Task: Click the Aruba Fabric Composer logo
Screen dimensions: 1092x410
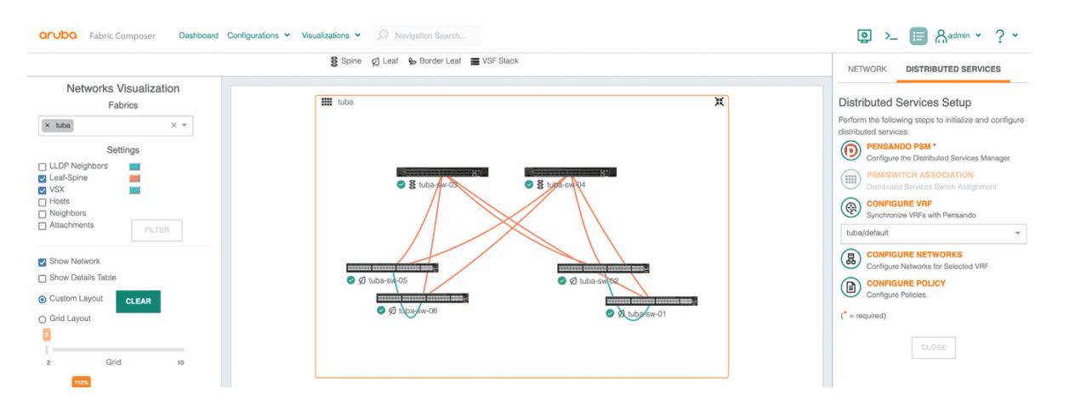Action: 97,36
